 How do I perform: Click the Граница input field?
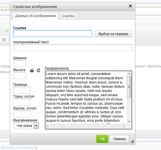22,90
